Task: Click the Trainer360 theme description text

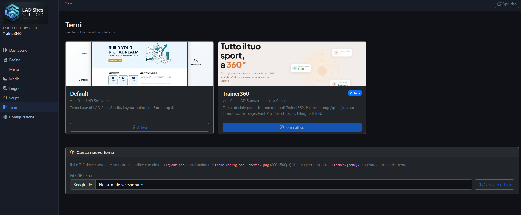Action: click(x=288, y=111)
